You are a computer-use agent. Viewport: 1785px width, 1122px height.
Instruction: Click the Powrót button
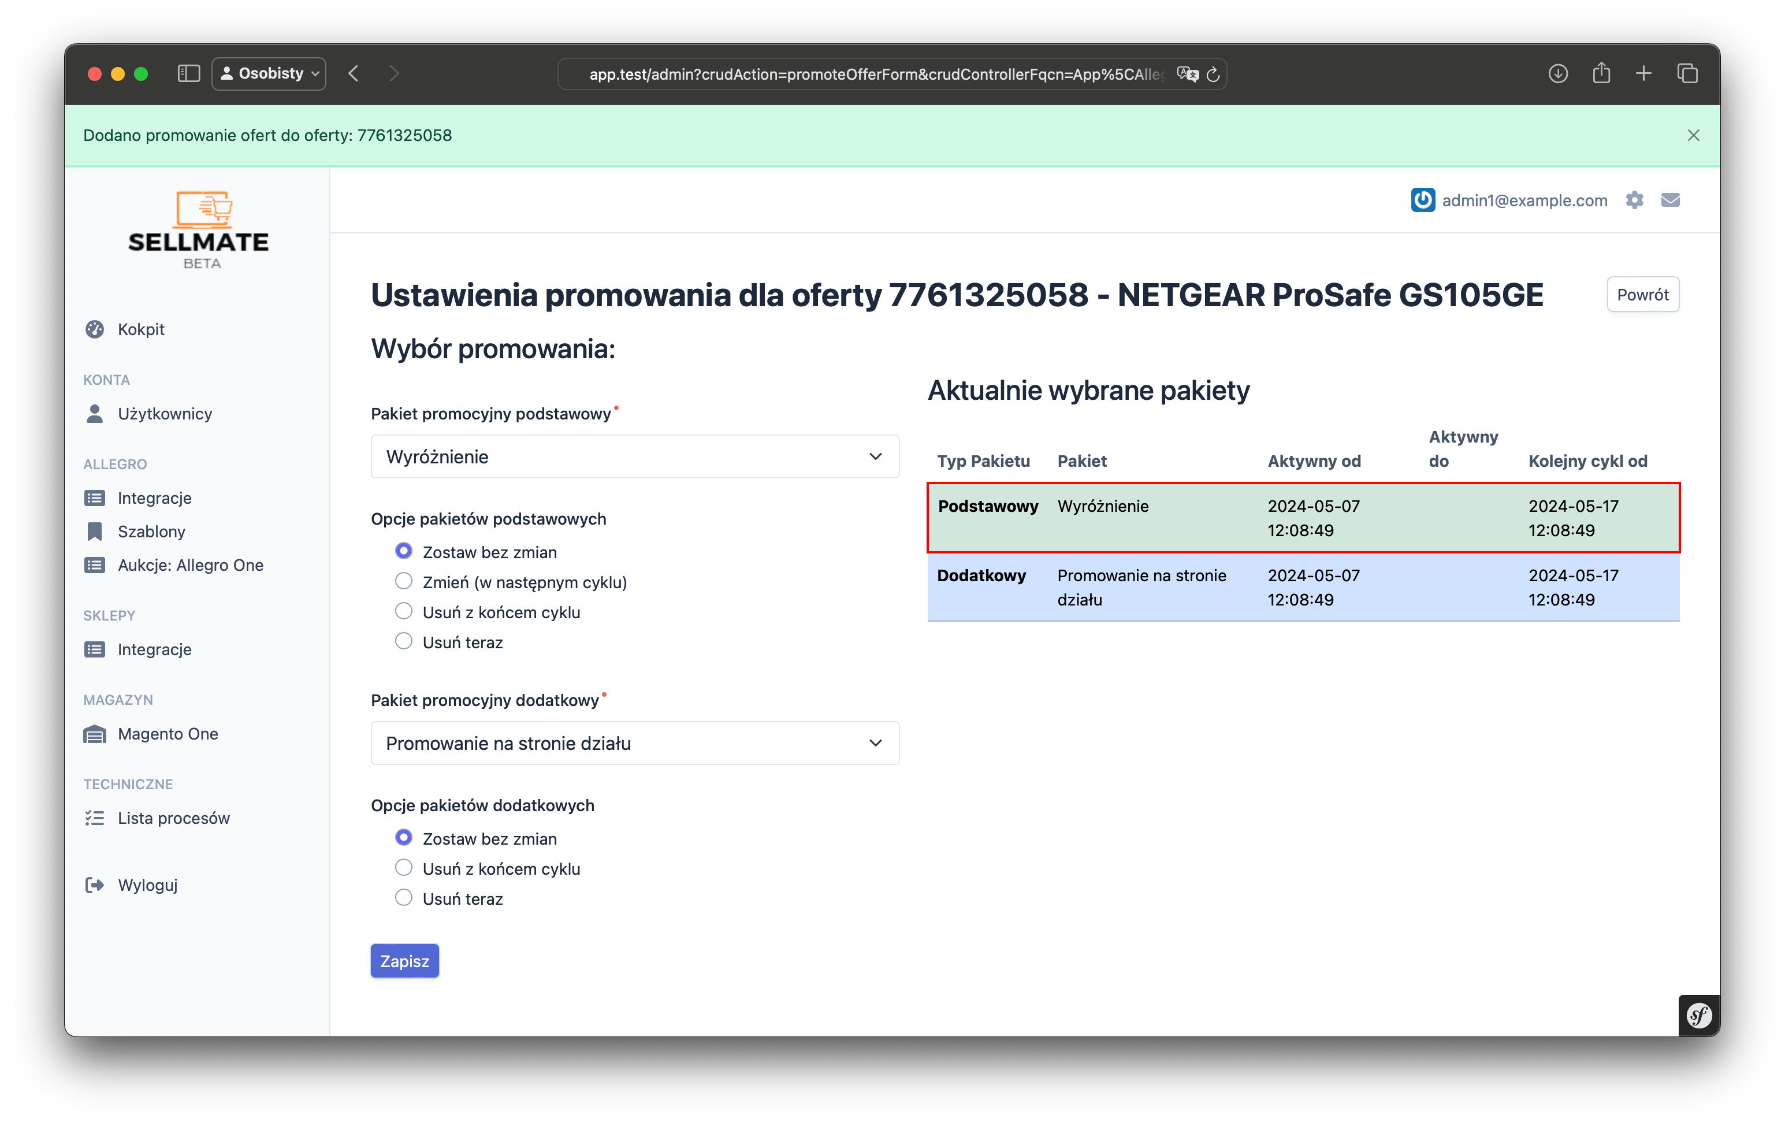click(1642, 295)
